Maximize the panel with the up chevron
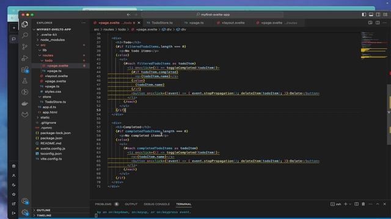The height and width of the screenshot is (219, 391). coord(378,204)
